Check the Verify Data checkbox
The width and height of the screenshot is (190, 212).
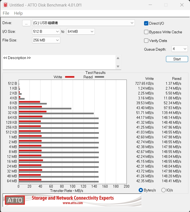click(x=146, y=41)
